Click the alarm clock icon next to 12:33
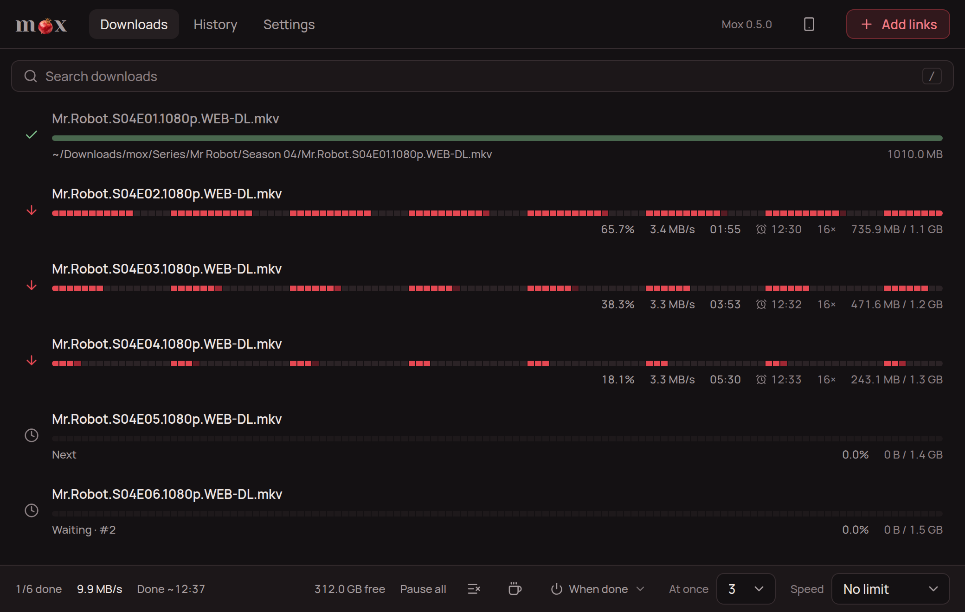Viewport: 965px width, 612px height. 761,379
